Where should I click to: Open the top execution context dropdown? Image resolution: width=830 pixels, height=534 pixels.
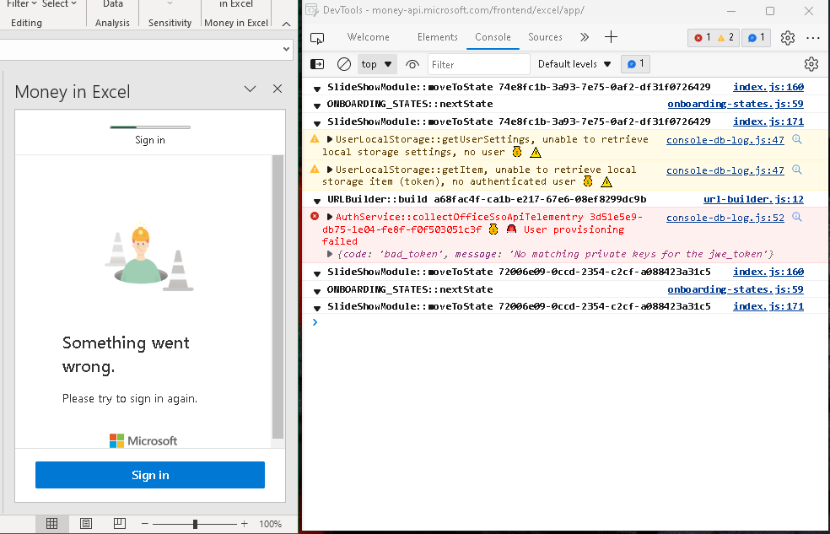tap(376, 64)
